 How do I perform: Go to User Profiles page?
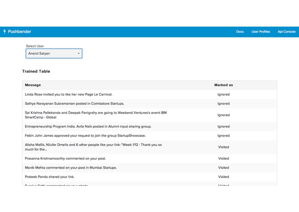click(261, 32)
